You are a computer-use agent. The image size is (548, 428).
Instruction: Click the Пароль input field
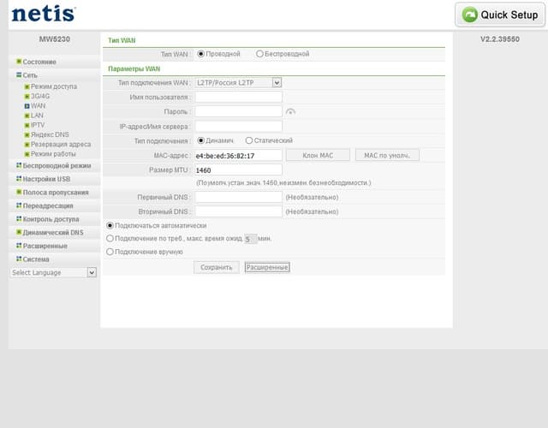238,111
